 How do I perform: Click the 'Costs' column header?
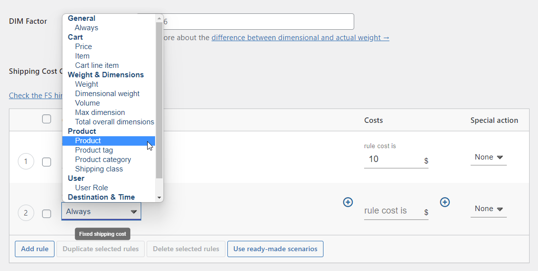pos(374,120)
